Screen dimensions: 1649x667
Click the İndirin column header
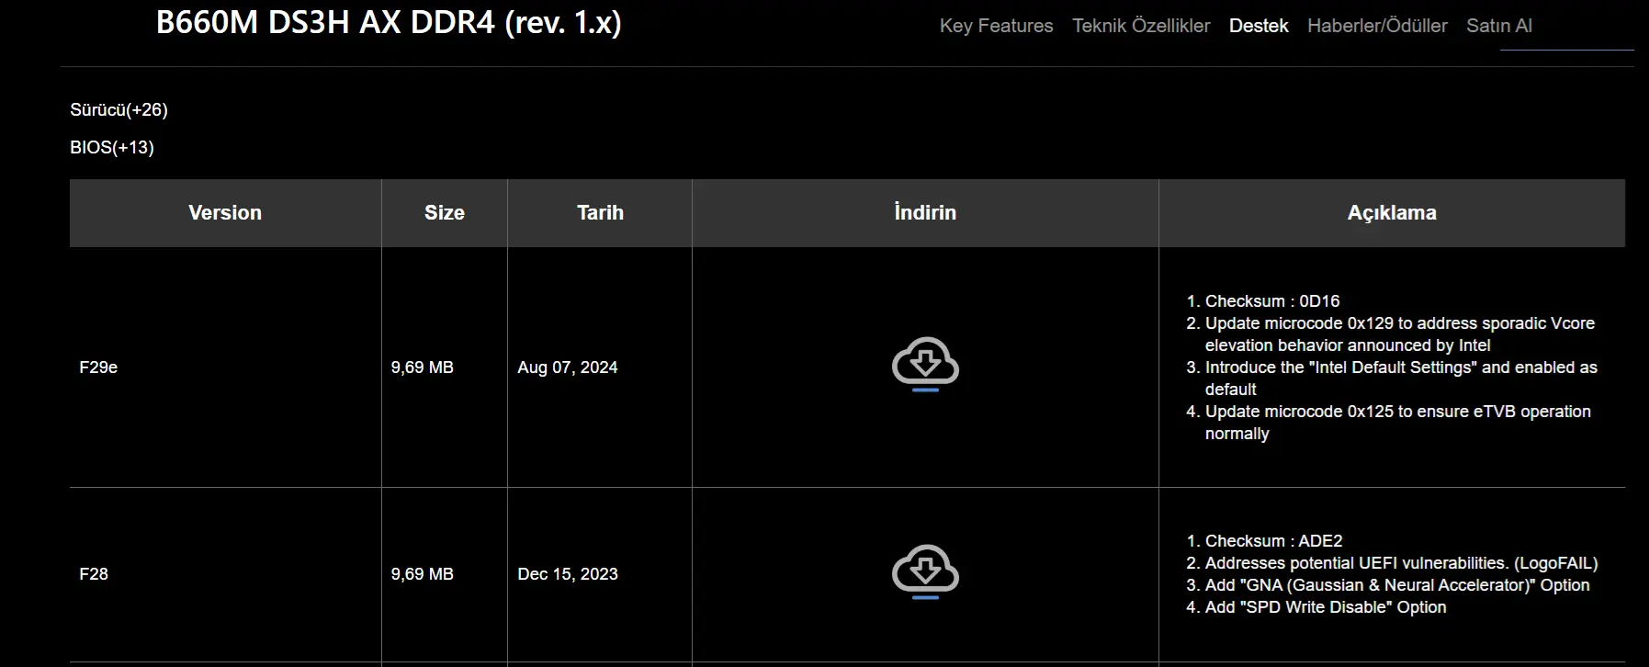[925, 212]
